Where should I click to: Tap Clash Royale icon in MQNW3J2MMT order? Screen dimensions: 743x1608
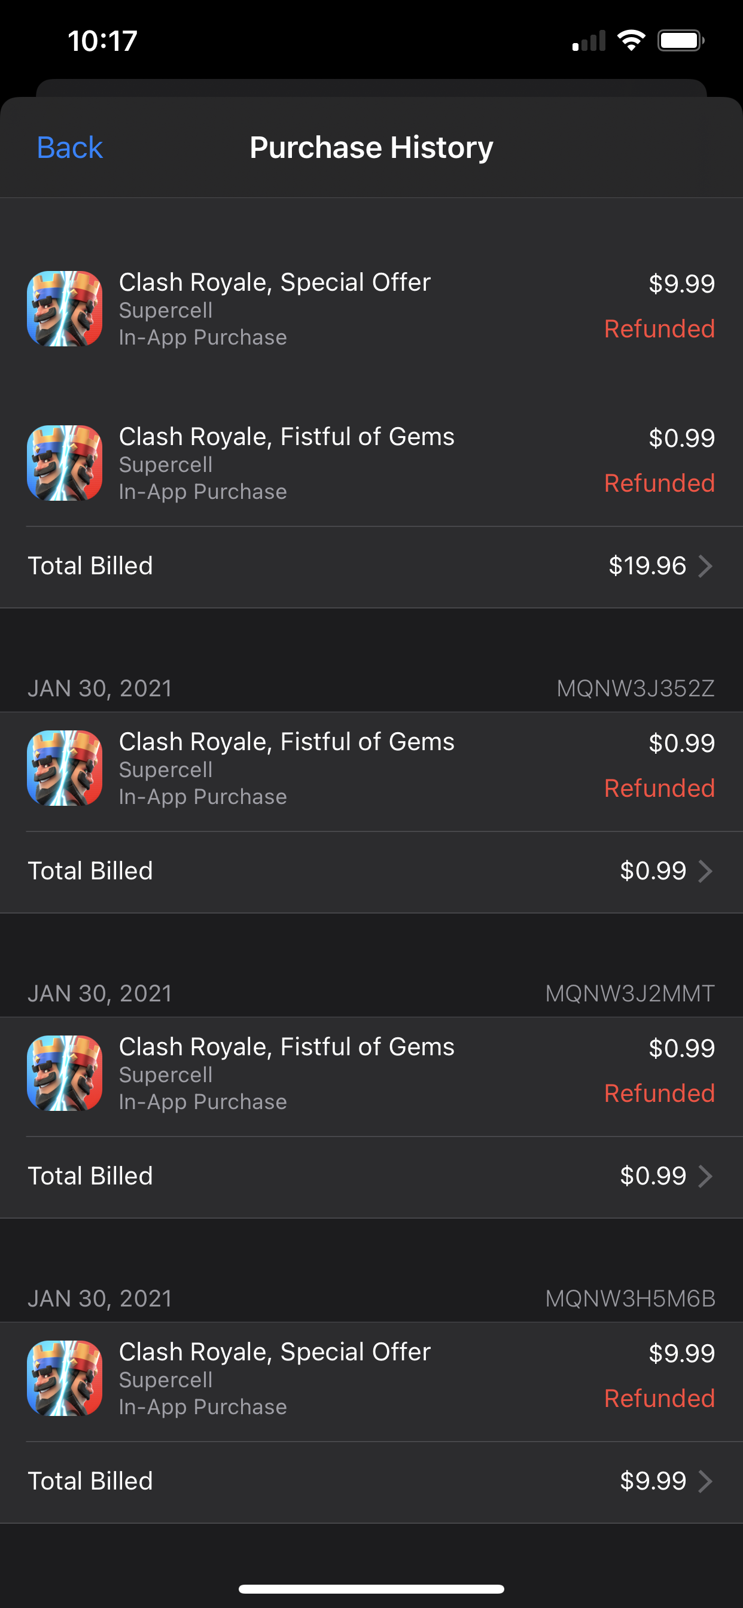[x=65, y=1073]
